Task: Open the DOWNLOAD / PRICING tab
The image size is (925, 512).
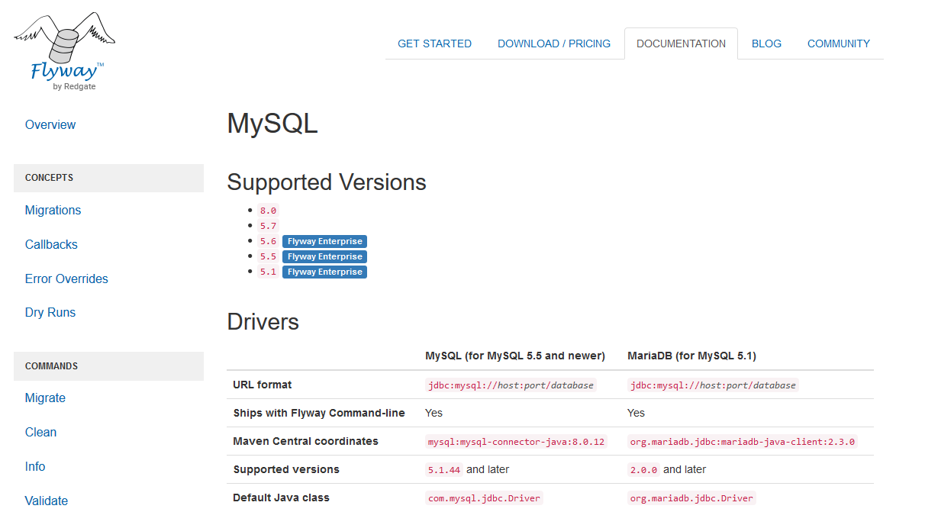Action: pos(554,43)
